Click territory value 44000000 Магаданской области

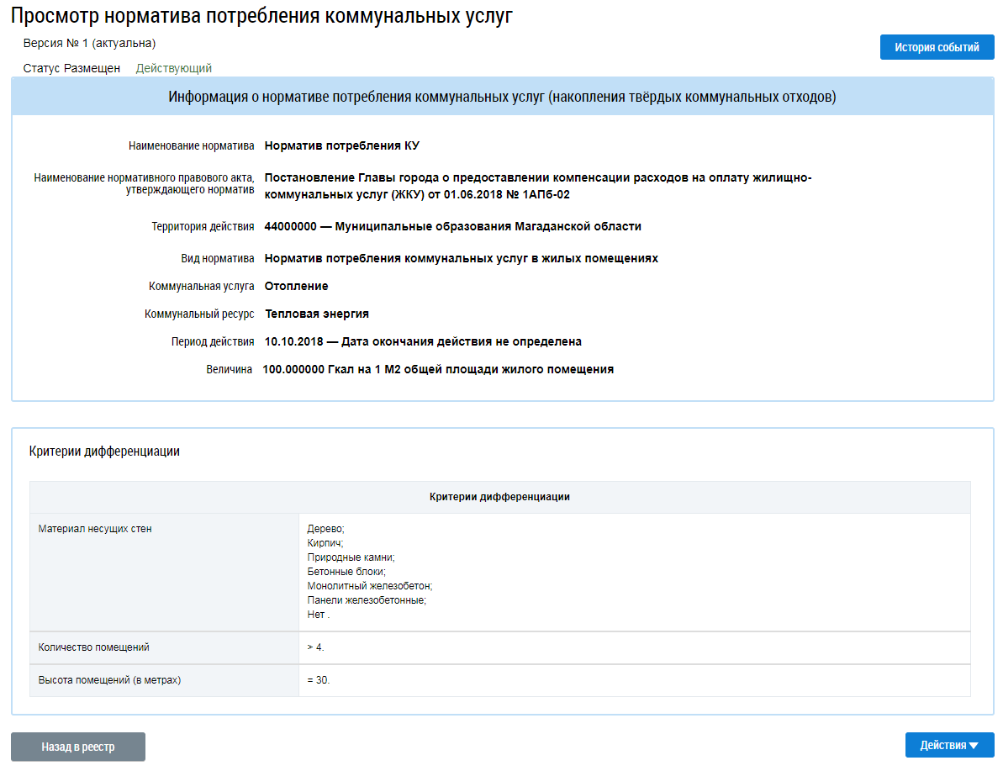click(x=452, y=226)
